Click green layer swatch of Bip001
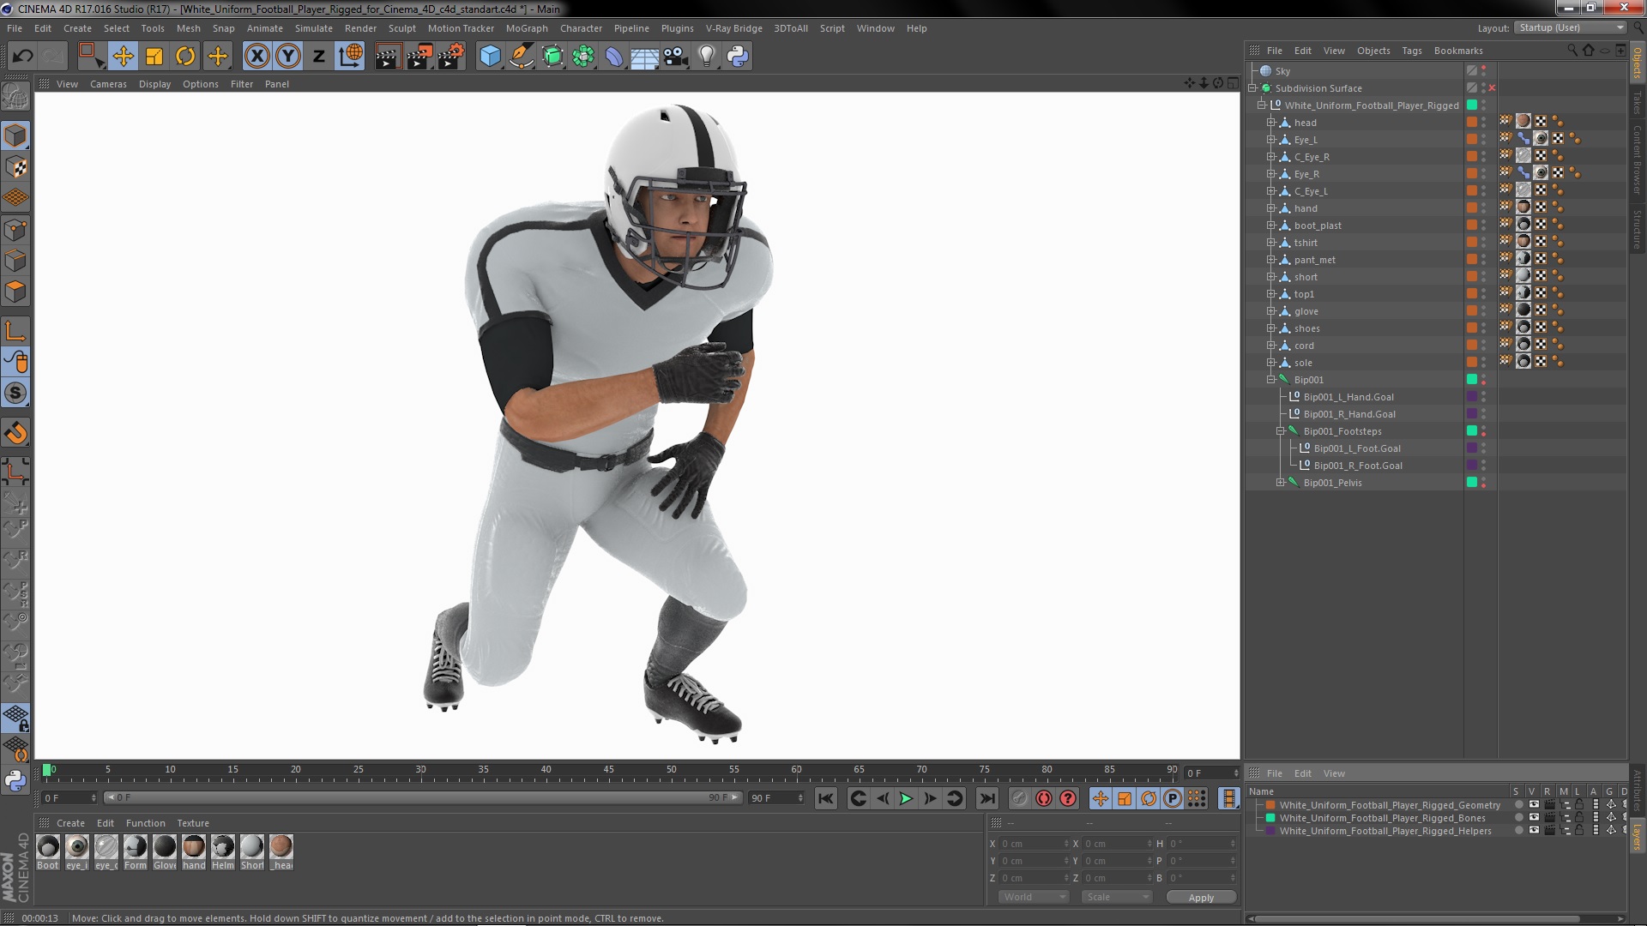Viewport: 1647px width, 926px height. point(1472,380)
